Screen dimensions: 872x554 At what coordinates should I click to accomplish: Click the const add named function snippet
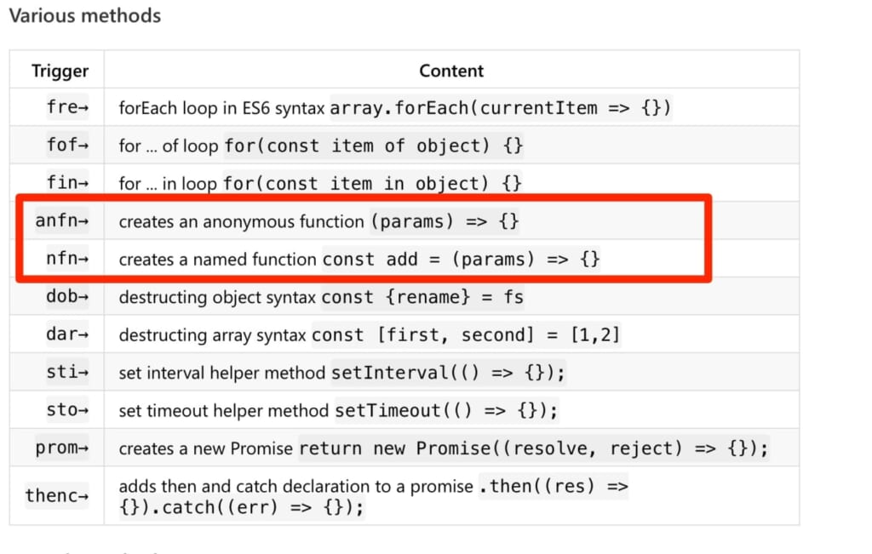coord(461,259)
